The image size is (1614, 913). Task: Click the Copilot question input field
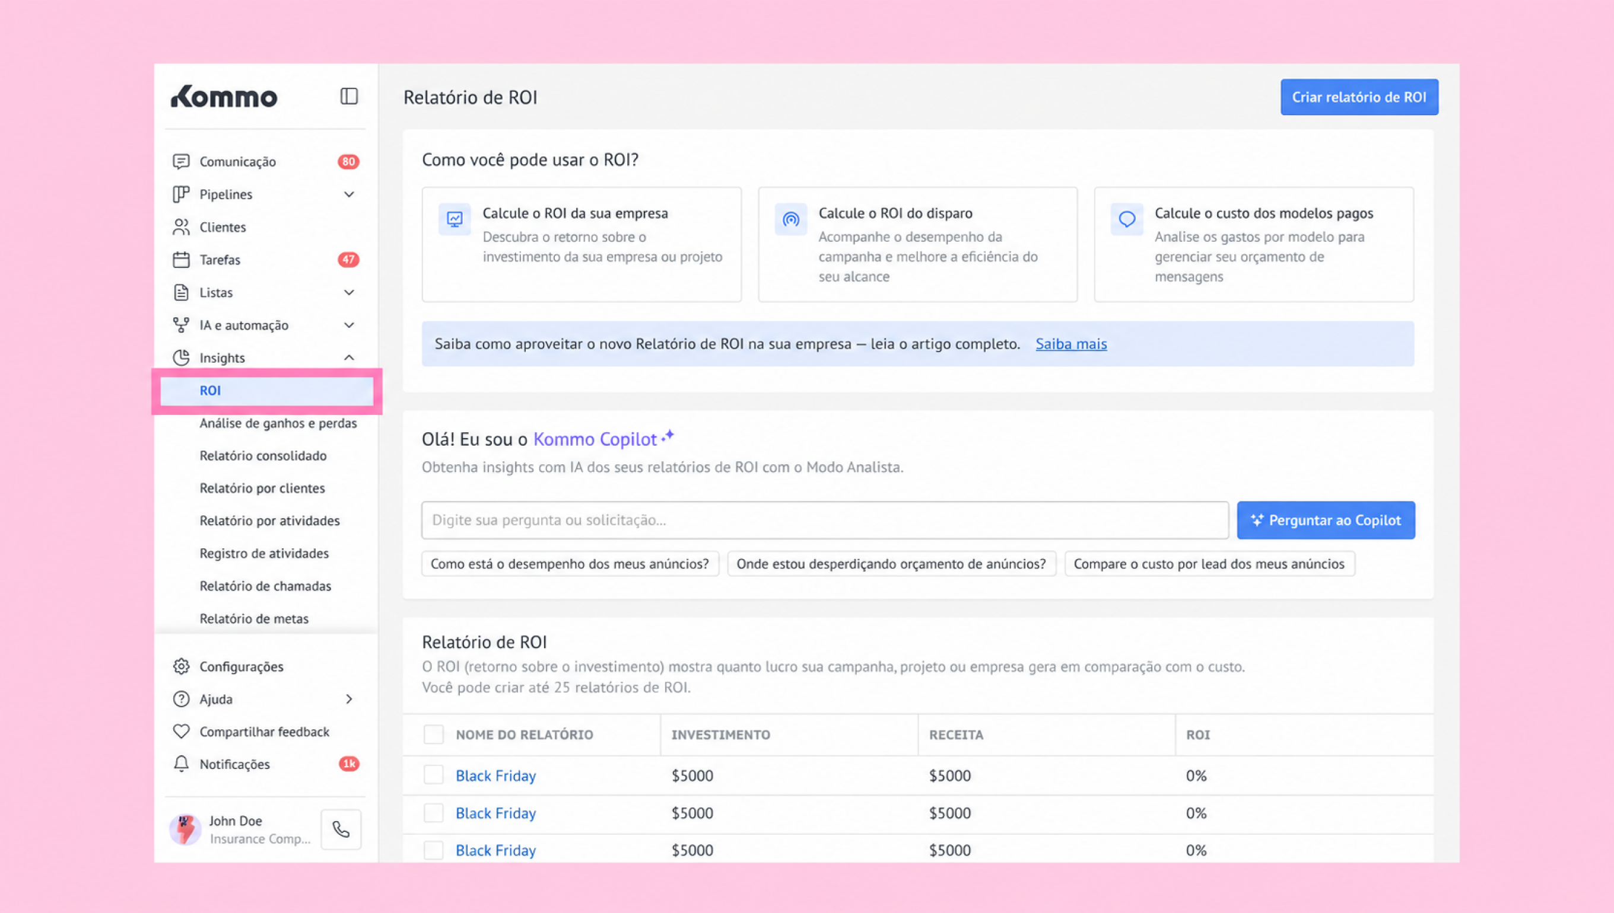pyautogui.click(x=825, y=520)
